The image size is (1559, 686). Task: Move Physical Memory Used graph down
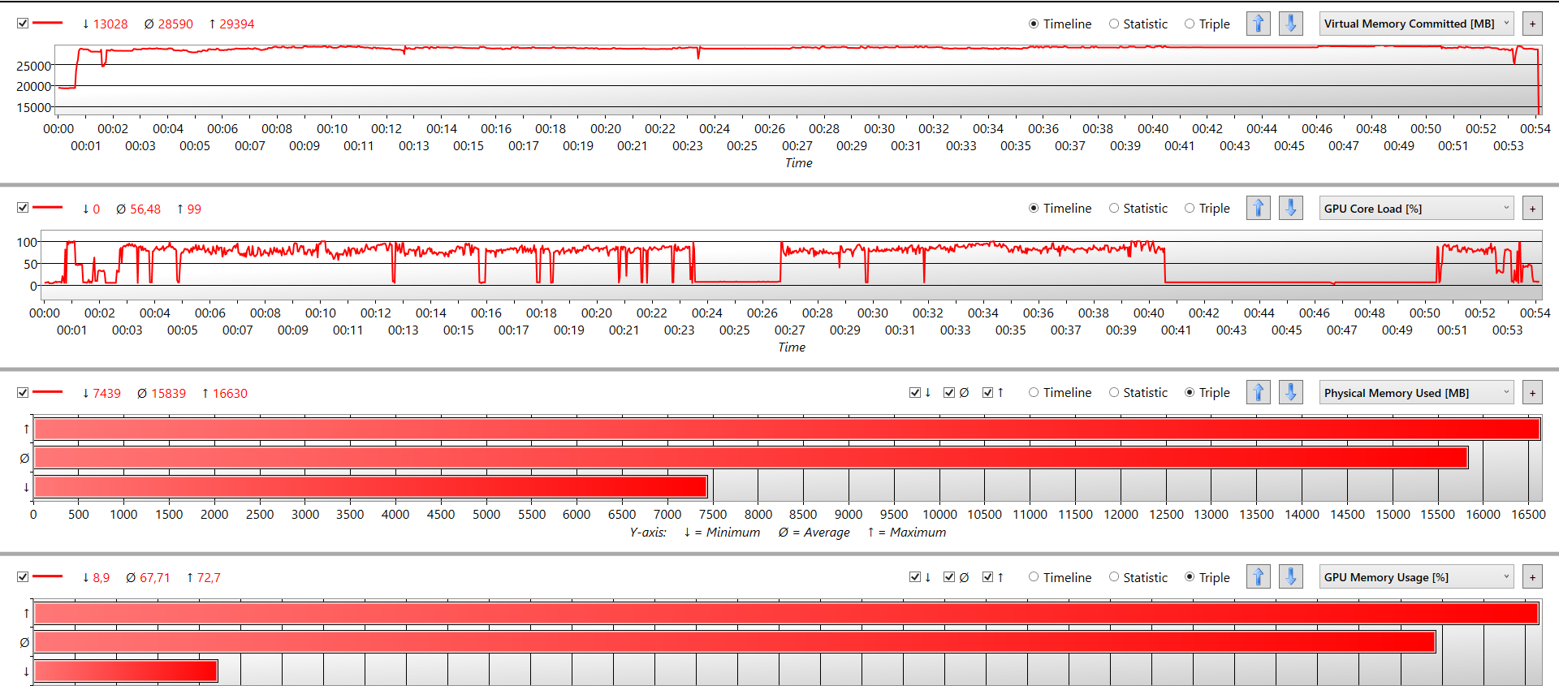1291,392
